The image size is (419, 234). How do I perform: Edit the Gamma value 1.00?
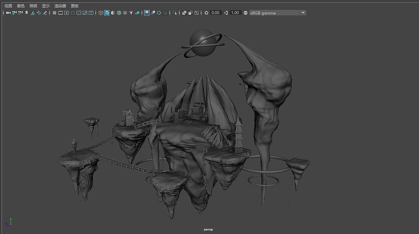(235, 13)
